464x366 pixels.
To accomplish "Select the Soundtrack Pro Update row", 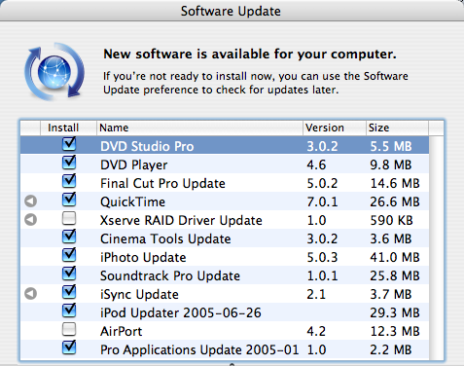I will point(225,275).
